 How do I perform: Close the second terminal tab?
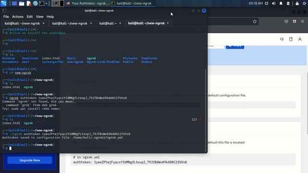(91, 24)
